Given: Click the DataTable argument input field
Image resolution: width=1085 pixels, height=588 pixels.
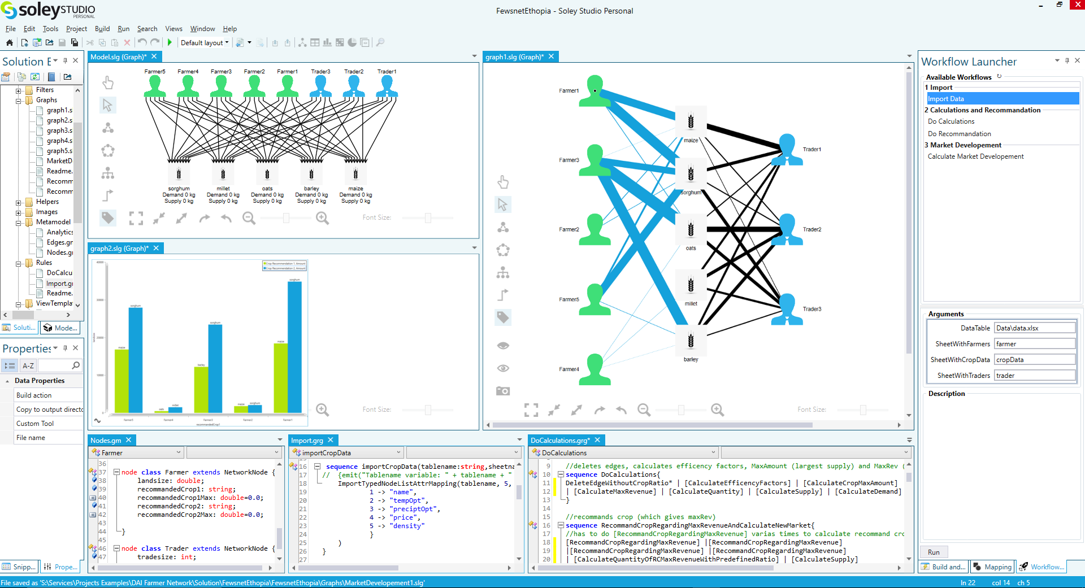Looking at the screenshot, I should (1035, 328).
